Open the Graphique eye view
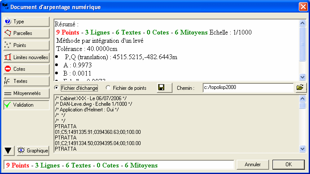The image size is (310, 174). 33,150
